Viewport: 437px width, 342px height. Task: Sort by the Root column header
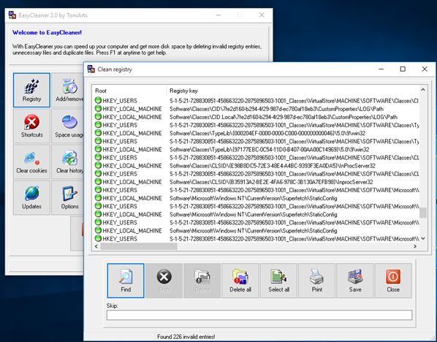[x=129, y=91]
